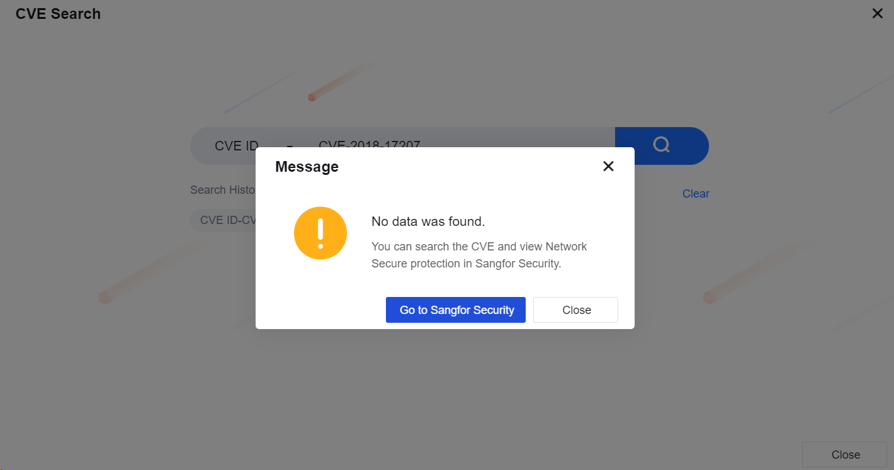Click Close in the Message dialog
Screen dimensions: 894x470
tap(576, 310)
